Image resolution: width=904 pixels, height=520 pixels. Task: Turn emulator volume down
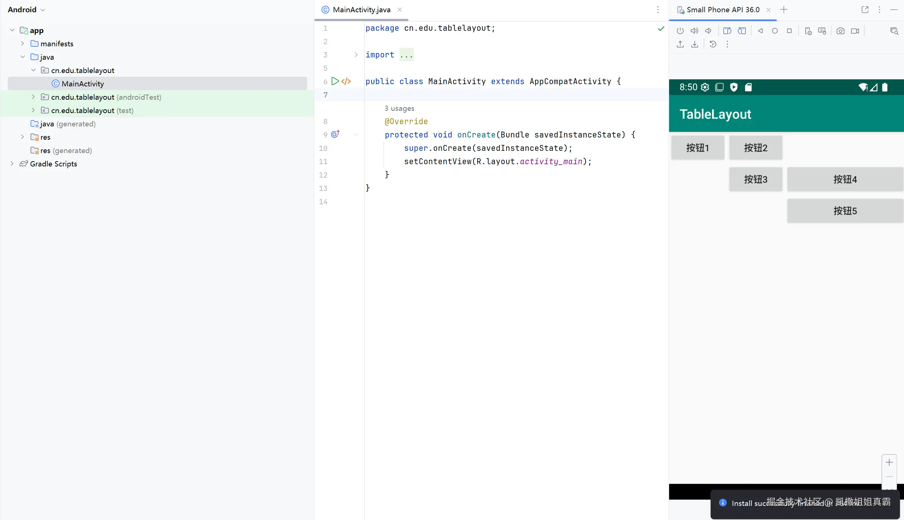(708, 31)
